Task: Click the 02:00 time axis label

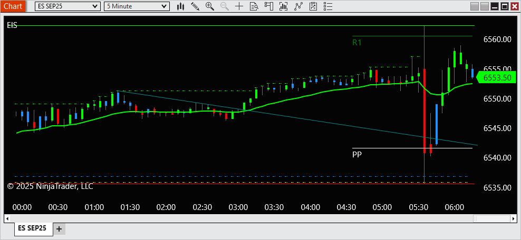Action: (x=166, y=207)
